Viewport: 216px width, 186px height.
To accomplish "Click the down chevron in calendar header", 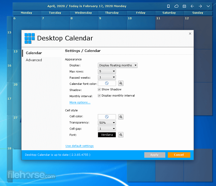I will point(208,6).
